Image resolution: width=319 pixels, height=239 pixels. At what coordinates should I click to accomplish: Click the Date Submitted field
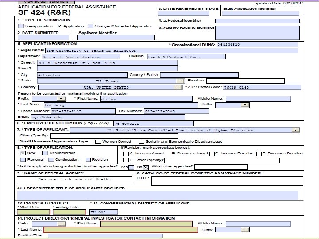click(43, 38)
